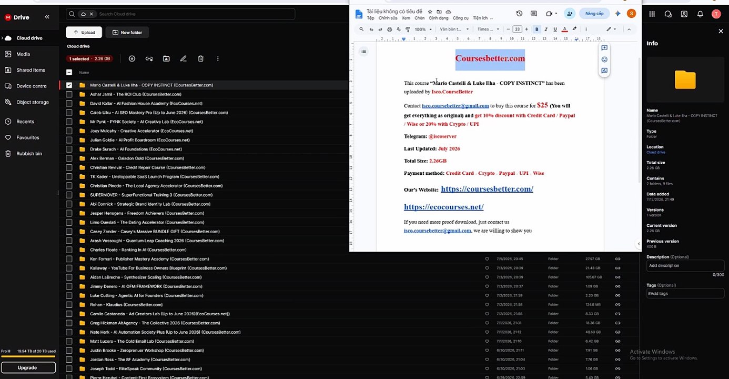Expand Cloud drive tree in sidebar
Screen dimensions: 729x379
tap(3, 38)
